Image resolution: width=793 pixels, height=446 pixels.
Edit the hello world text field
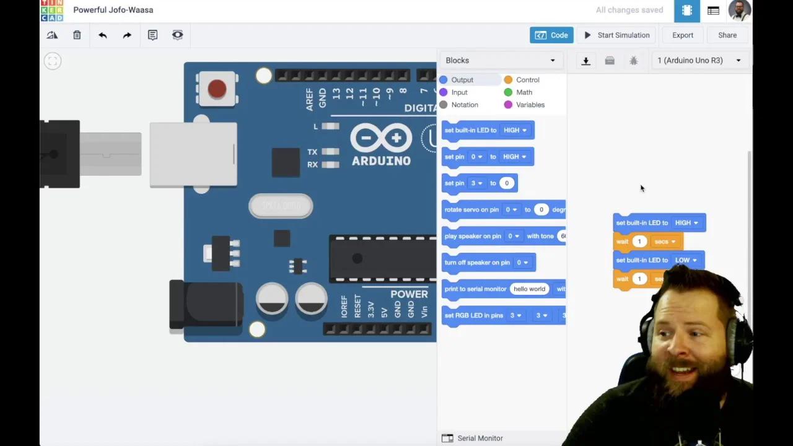(529, 289)
